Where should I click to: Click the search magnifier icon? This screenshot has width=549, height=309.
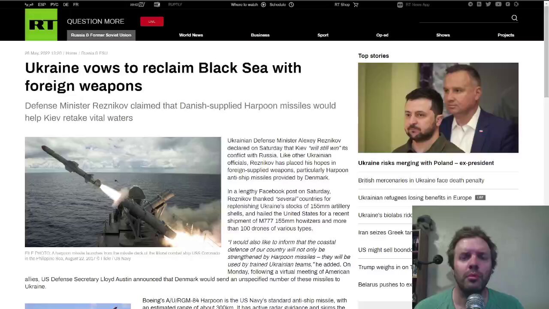514,18
